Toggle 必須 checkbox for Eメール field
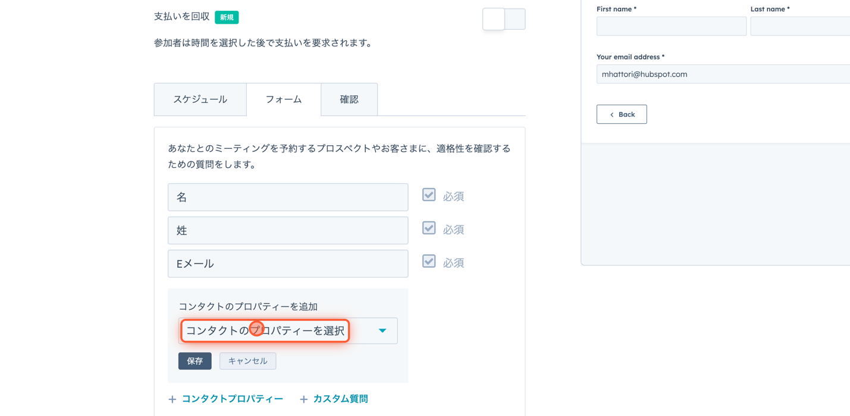The height and width of the screenshot is (416, 850). [x=429, y=261]
